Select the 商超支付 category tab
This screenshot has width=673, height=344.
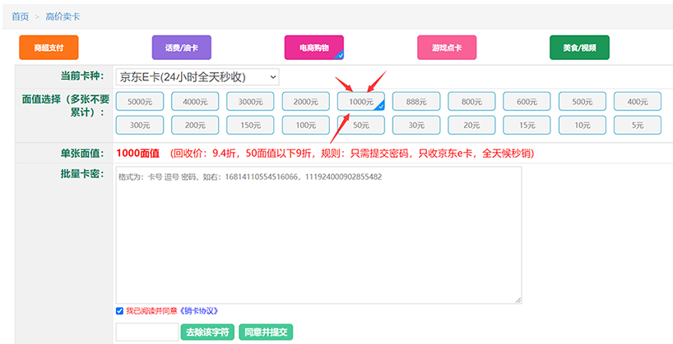(49, 48)
